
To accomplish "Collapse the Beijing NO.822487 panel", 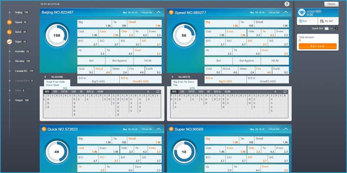I will pos(159,13).
